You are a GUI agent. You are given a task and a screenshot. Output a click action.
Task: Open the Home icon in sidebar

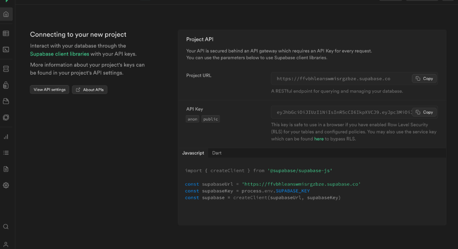[6, 14]
